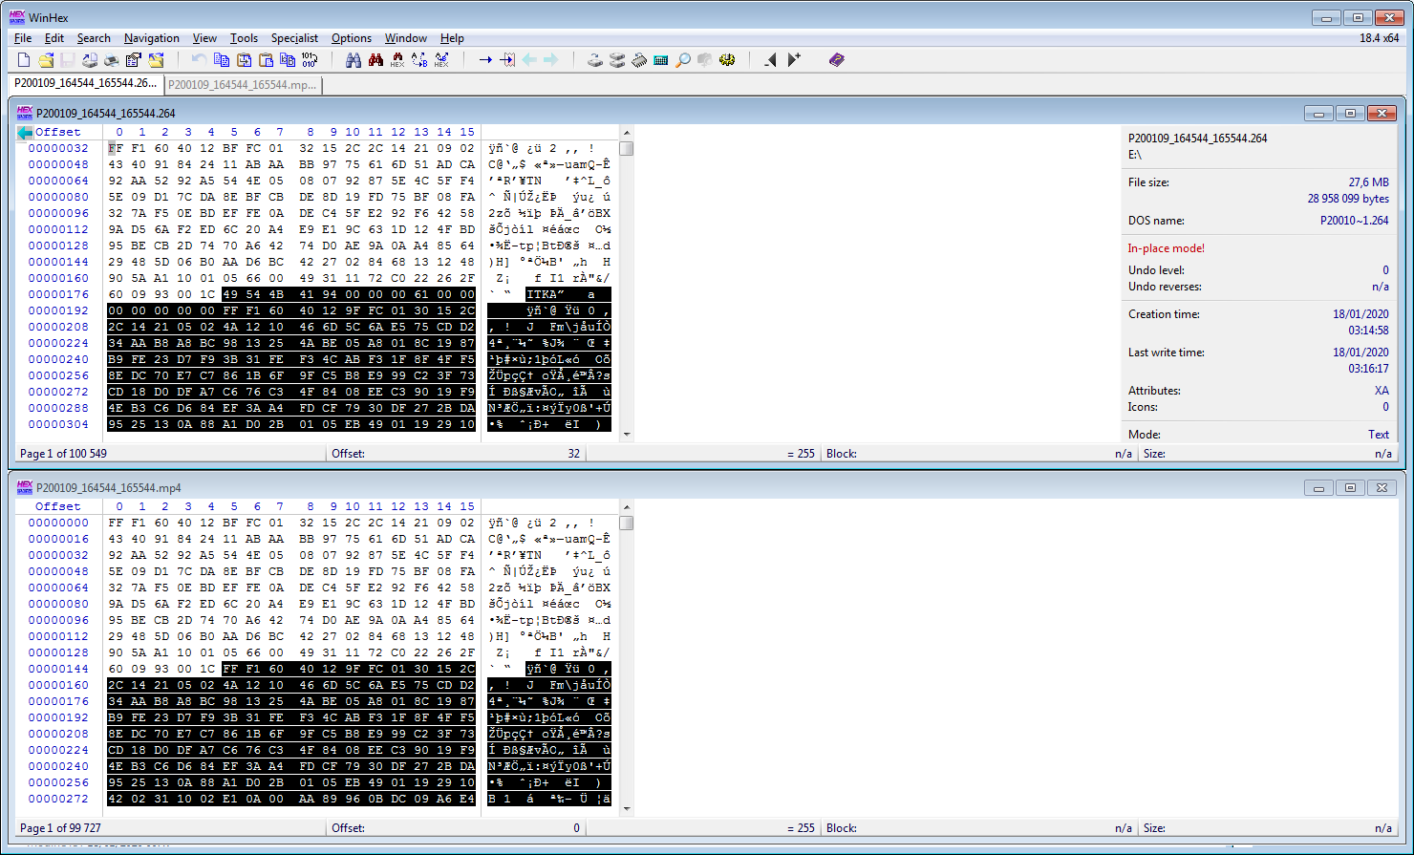Open the File menu
Screen dimensions: 1414x855
click(23, 38)
